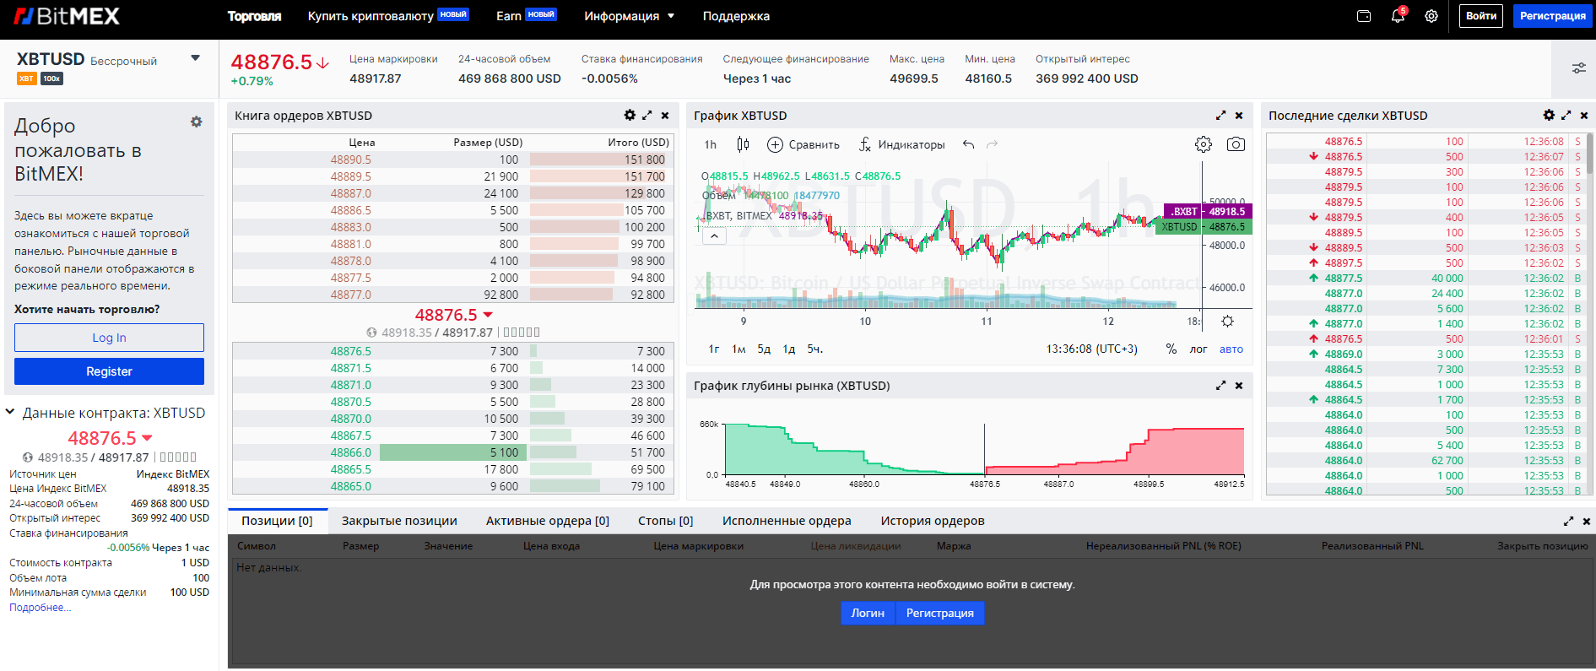
Task: Click Регистрация button in positions panel
Action: pos(940,613)
